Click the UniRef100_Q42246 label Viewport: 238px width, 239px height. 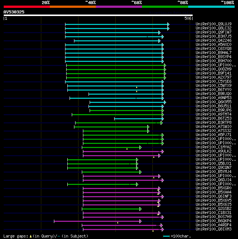(x=213, y=40)
